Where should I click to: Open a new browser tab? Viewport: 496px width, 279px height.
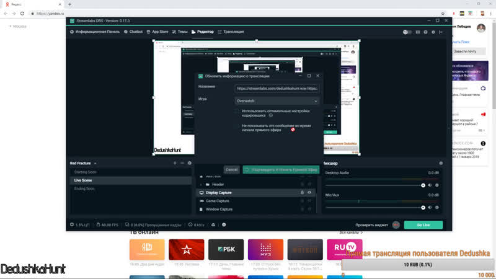point(69,4)
